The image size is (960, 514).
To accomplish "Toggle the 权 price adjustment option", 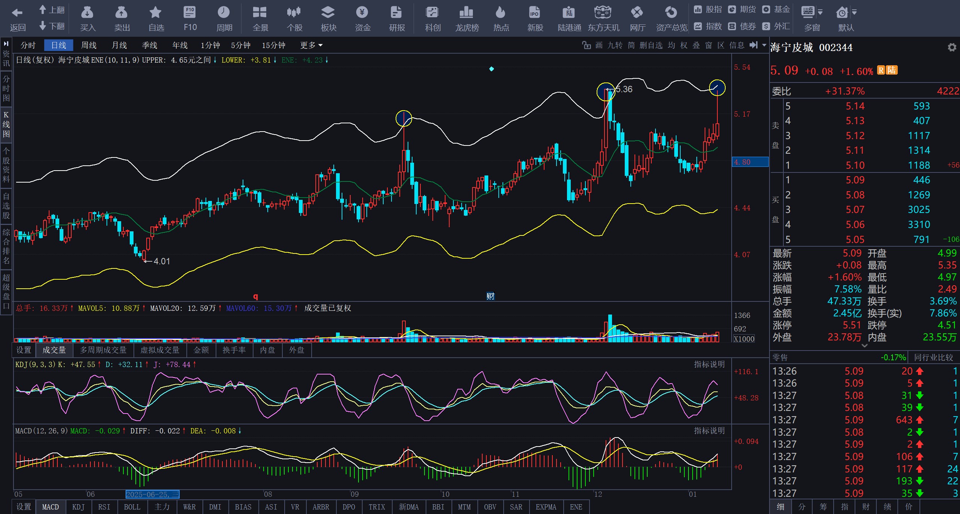I will click(684, 45).
